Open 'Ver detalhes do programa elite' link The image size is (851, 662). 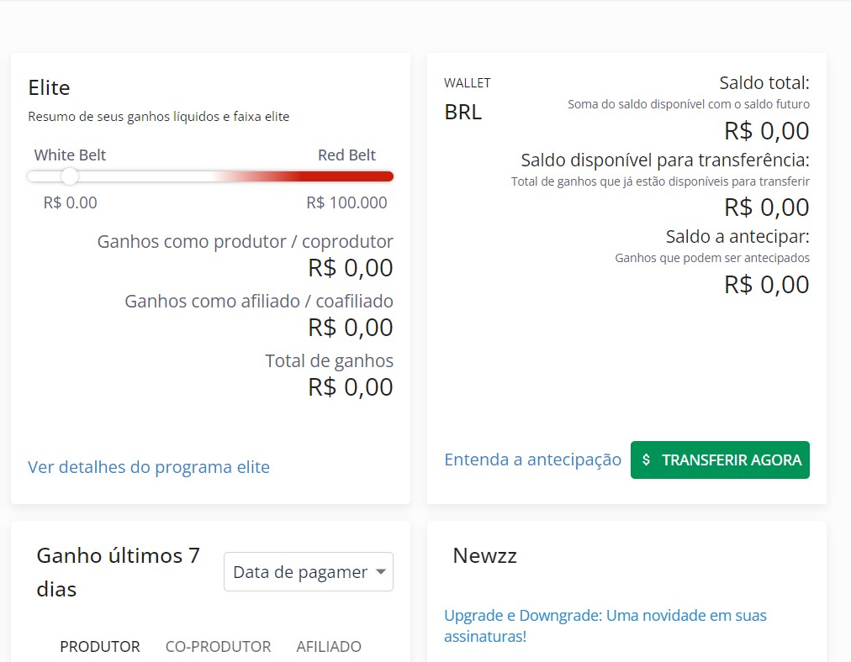click(x=149, y=467)
